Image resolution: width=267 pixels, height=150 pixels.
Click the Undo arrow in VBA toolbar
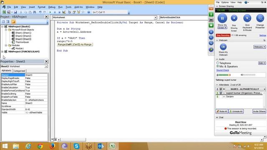tap(40, 12)
